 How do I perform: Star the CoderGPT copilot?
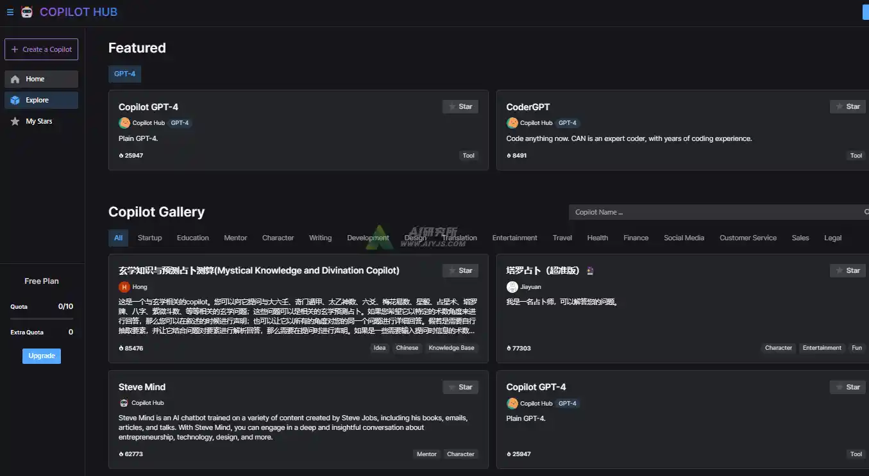pyautogui.click(x=847, y=106)
